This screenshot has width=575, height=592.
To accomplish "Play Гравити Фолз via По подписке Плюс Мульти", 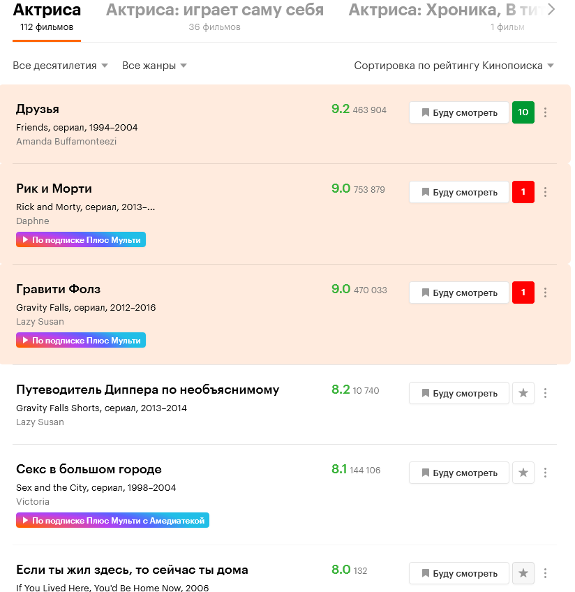I will 81,340.
